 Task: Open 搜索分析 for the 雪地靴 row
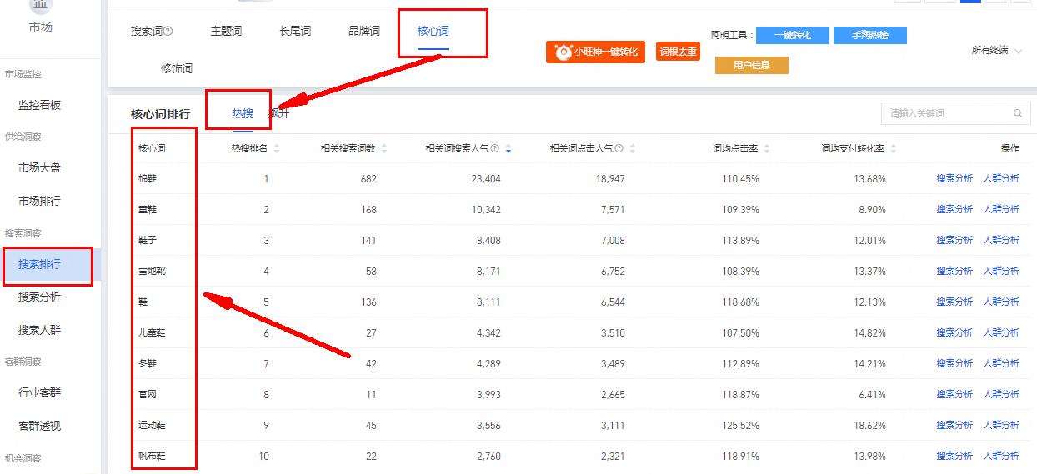[x=954, y=271]
